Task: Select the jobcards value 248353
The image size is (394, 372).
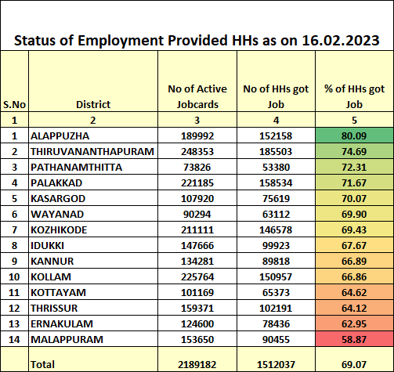Action: (x=197, y=151)
